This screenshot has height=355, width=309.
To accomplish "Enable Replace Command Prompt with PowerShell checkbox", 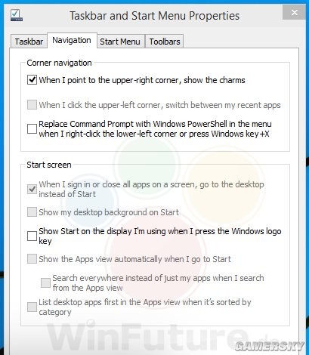I will [x=32, y=128].
